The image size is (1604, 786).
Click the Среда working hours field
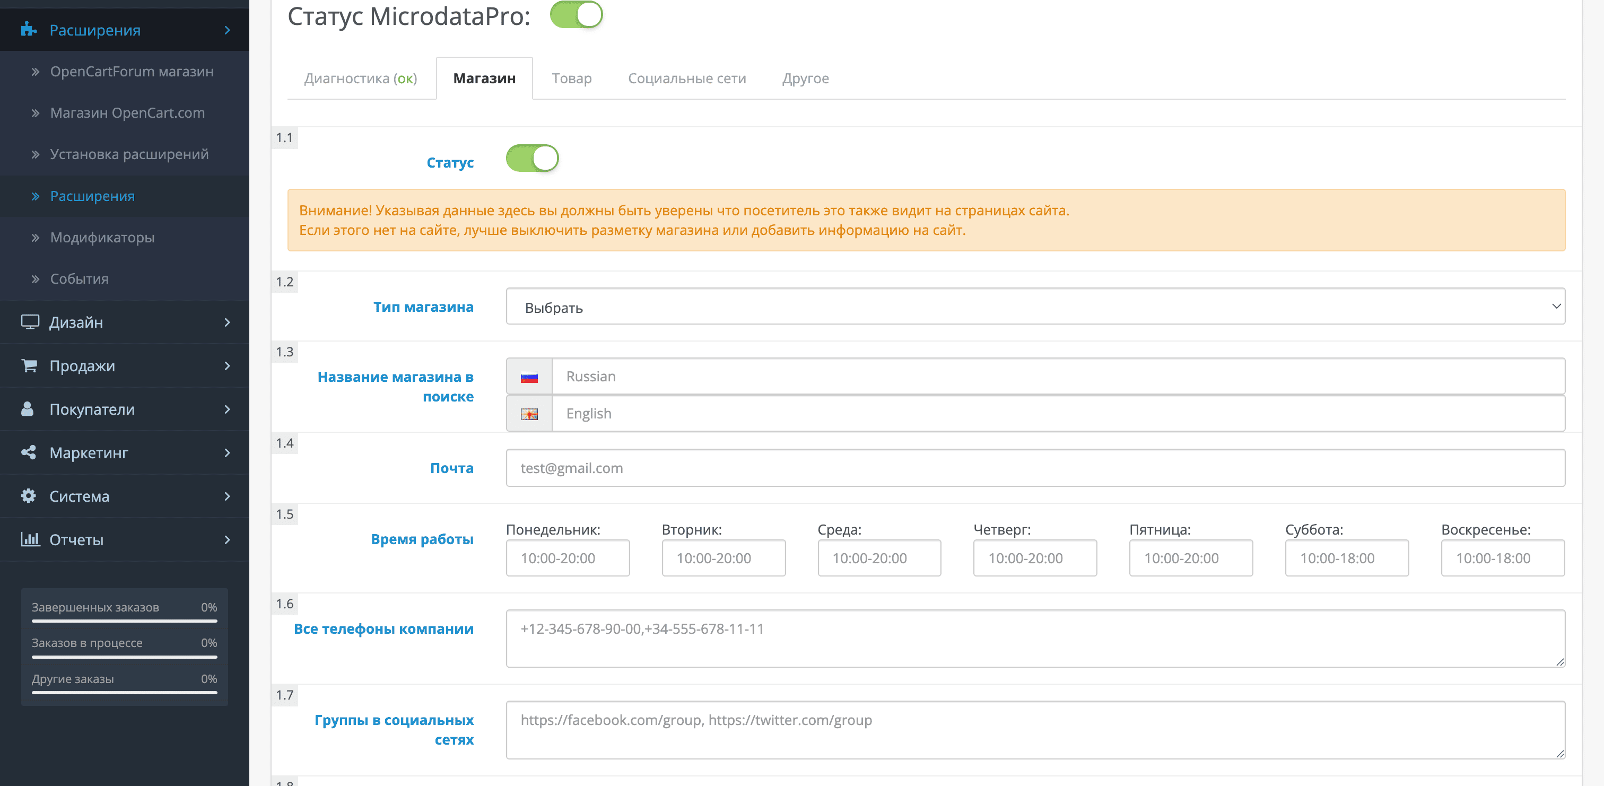[x=879, y=558]
